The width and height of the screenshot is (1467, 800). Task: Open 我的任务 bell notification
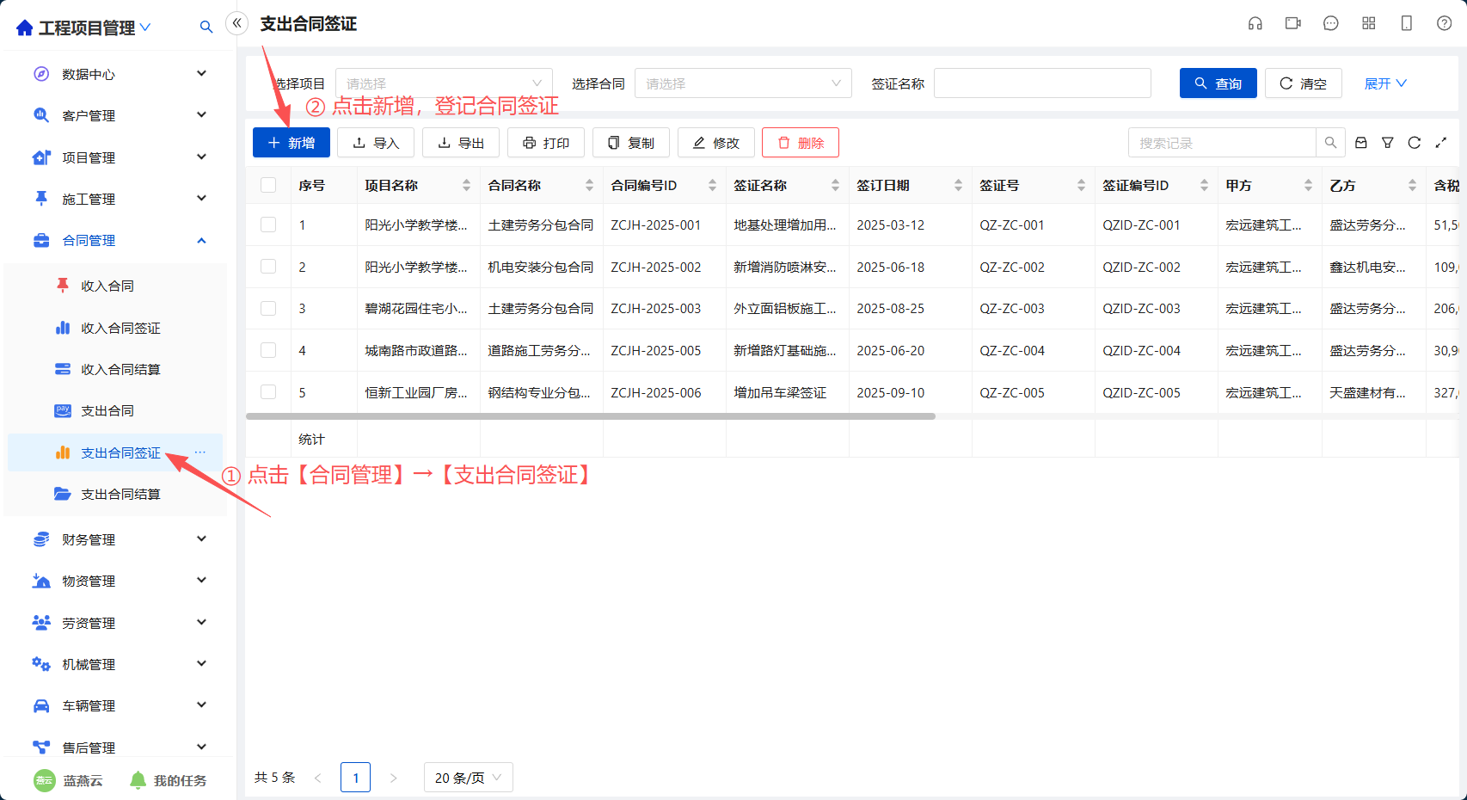tap(168, 780)
